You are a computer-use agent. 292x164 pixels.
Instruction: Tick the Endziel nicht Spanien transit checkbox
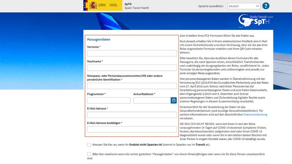pos(89,145)
